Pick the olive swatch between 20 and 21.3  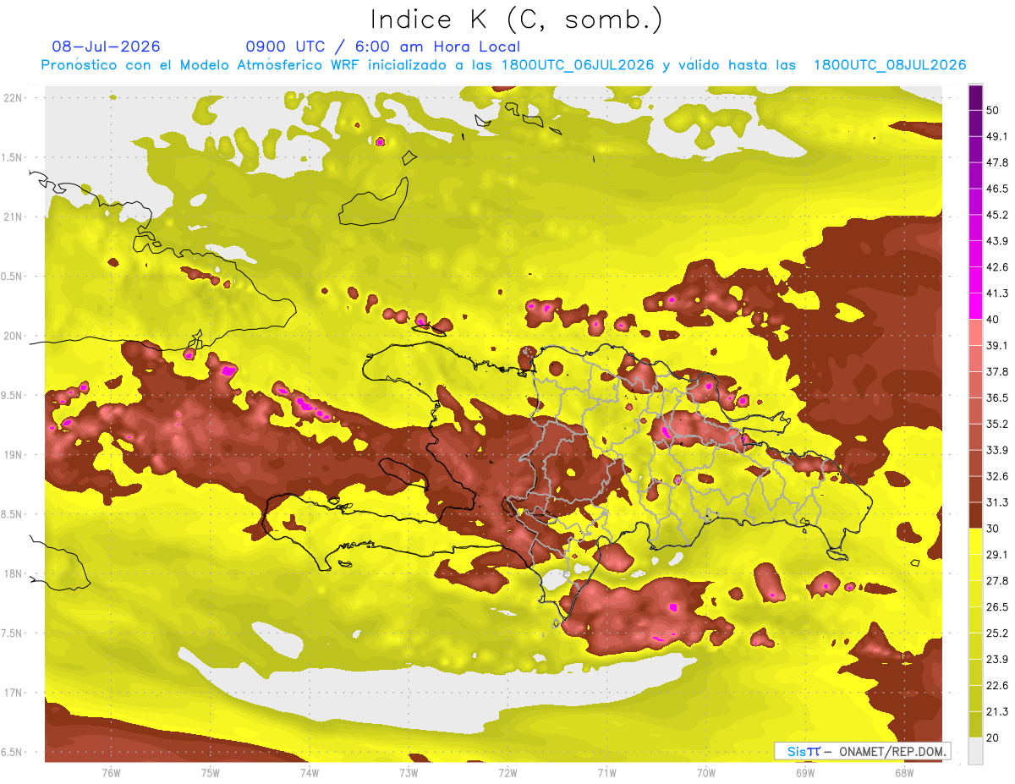click(x=975, y=724)
